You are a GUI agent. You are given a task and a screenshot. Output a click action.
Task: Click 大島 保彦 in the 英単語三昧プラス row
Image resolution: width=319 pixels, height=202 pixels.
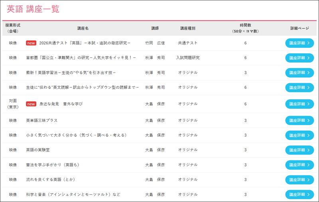click(x=155, y=120)
